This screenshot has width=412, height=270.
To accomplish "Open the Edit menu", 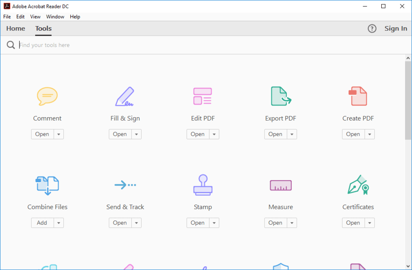I will [x=20, y=17].
